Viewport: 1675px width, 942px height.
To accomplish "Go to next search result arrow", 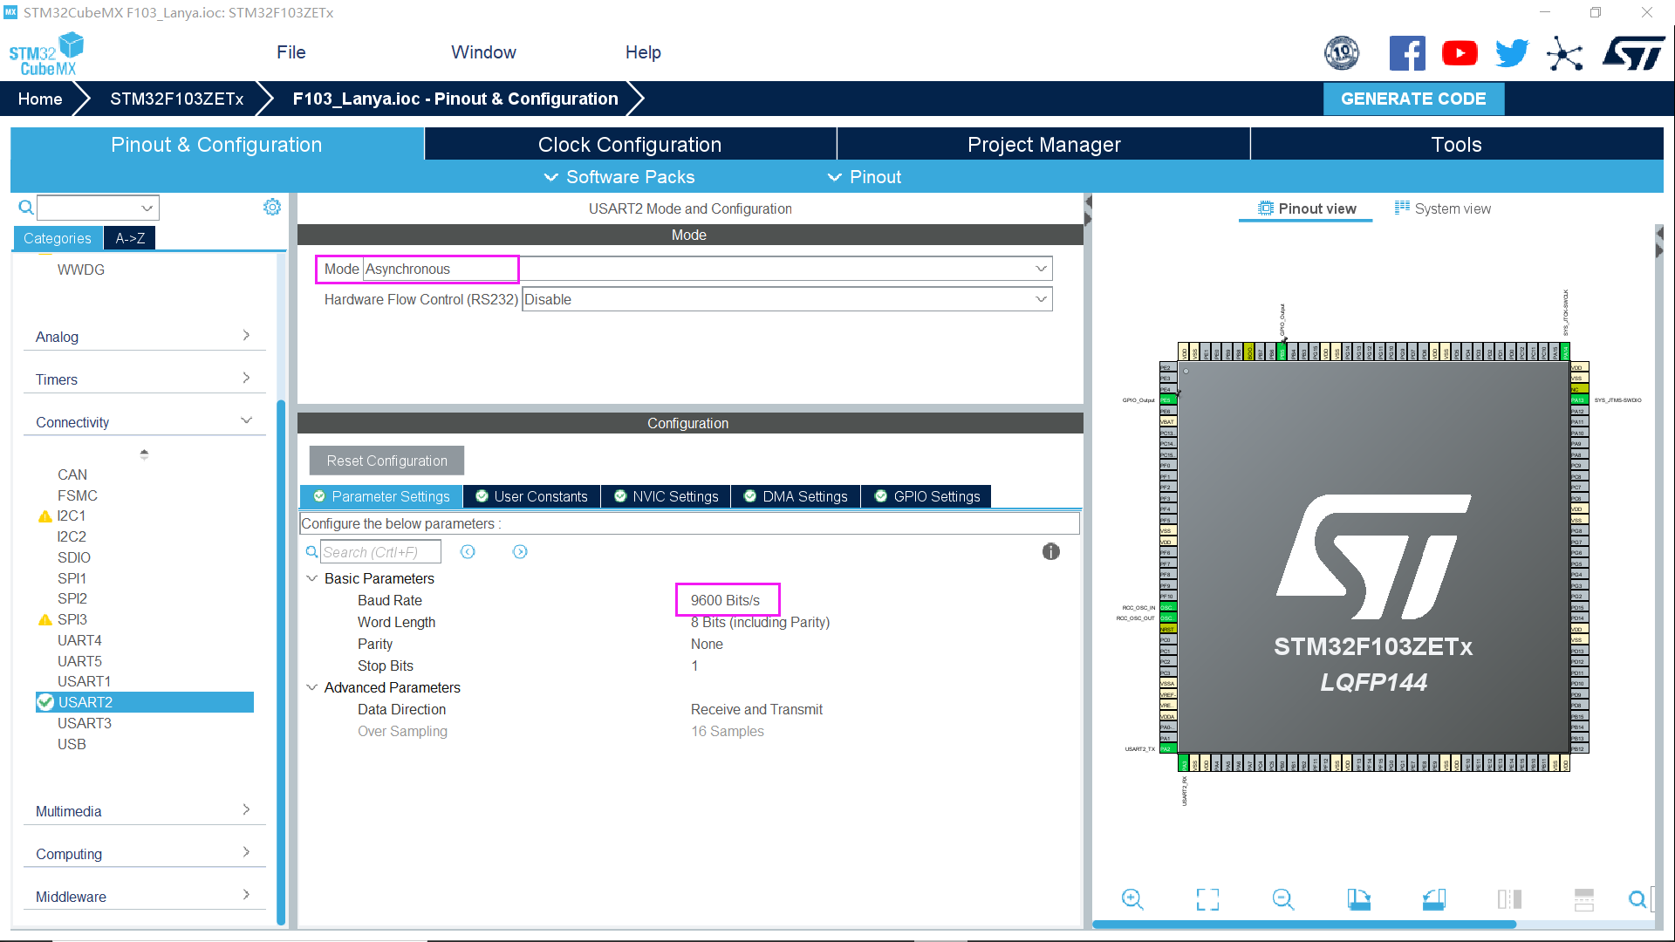I will pyautogui.click(x=520, y=551).
